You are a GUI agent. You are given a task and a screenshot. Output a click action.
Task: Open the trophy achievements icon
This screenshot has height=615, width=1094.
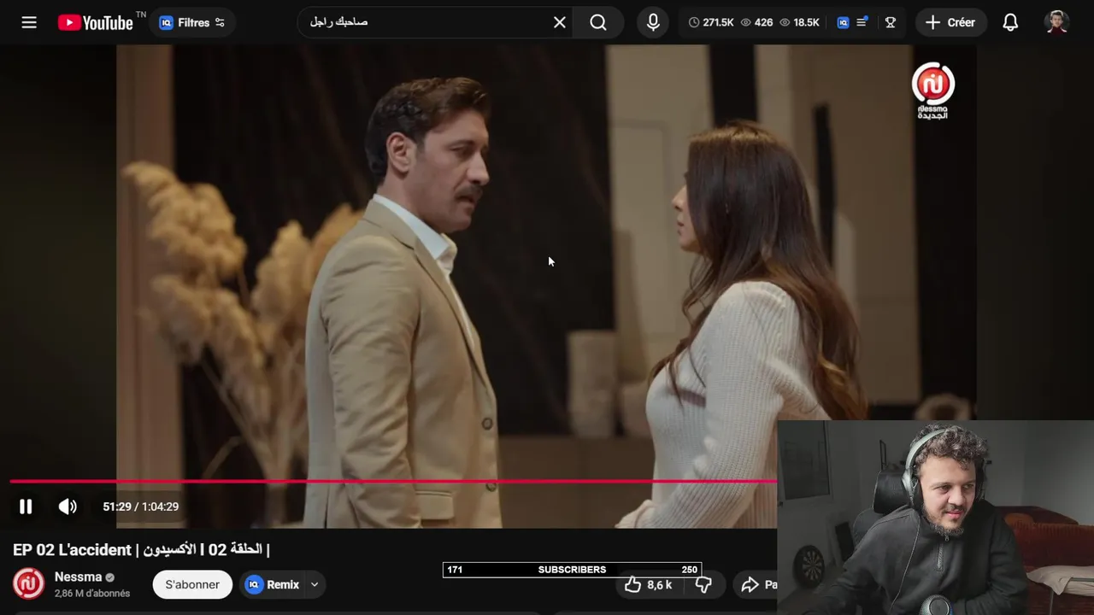[x=891, y=22]
